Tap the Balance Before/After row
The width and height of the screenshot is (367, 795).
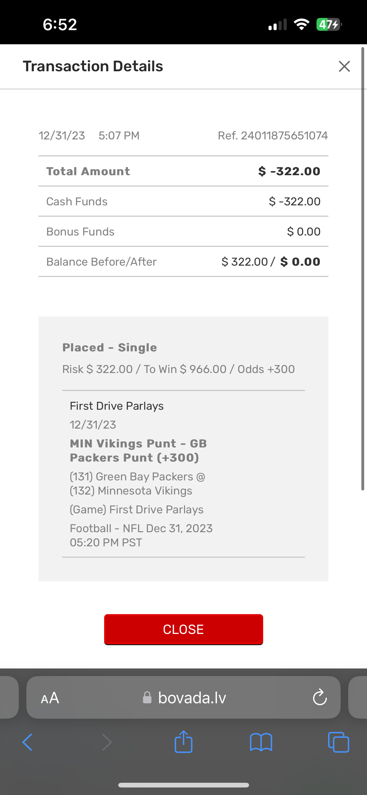point(183,262)
